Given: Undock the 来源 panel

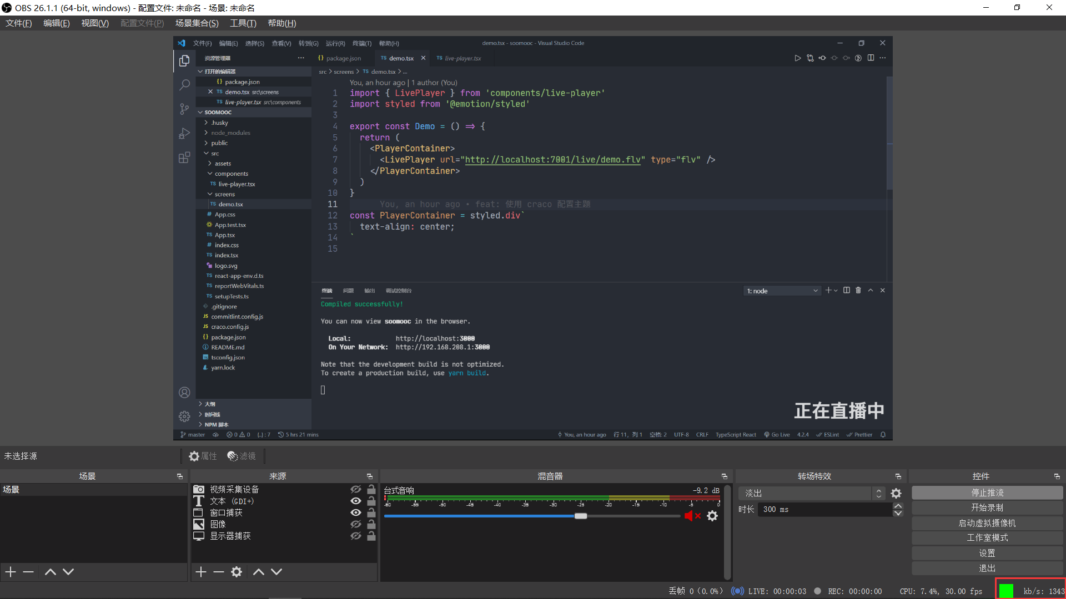Looking at the screenshot, I should coord(370,476).
